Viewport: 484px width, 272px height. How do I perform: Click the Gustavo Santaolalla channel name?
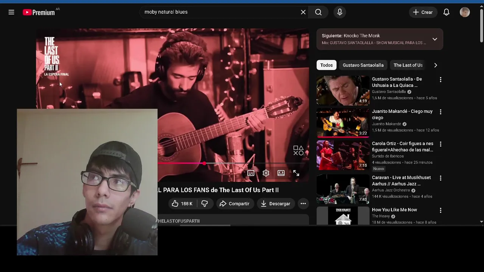(389, 92)
